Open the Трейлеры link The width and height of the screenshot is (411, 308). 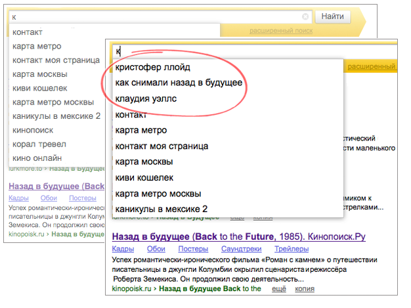(292, 249)
